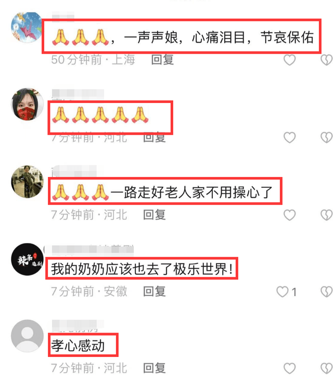Like the 孝心感动 comment
Screen dimensions: 333x383
click(x=289, y=368)
